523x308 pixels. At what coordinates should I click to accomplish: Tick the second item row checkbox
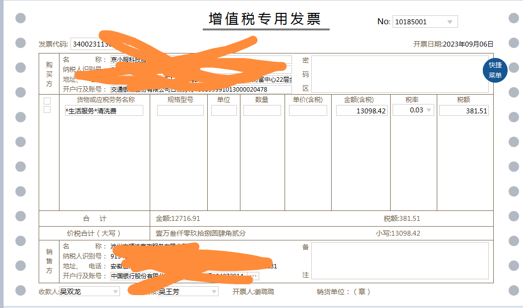pyautogui.click(x=48, y=109)
